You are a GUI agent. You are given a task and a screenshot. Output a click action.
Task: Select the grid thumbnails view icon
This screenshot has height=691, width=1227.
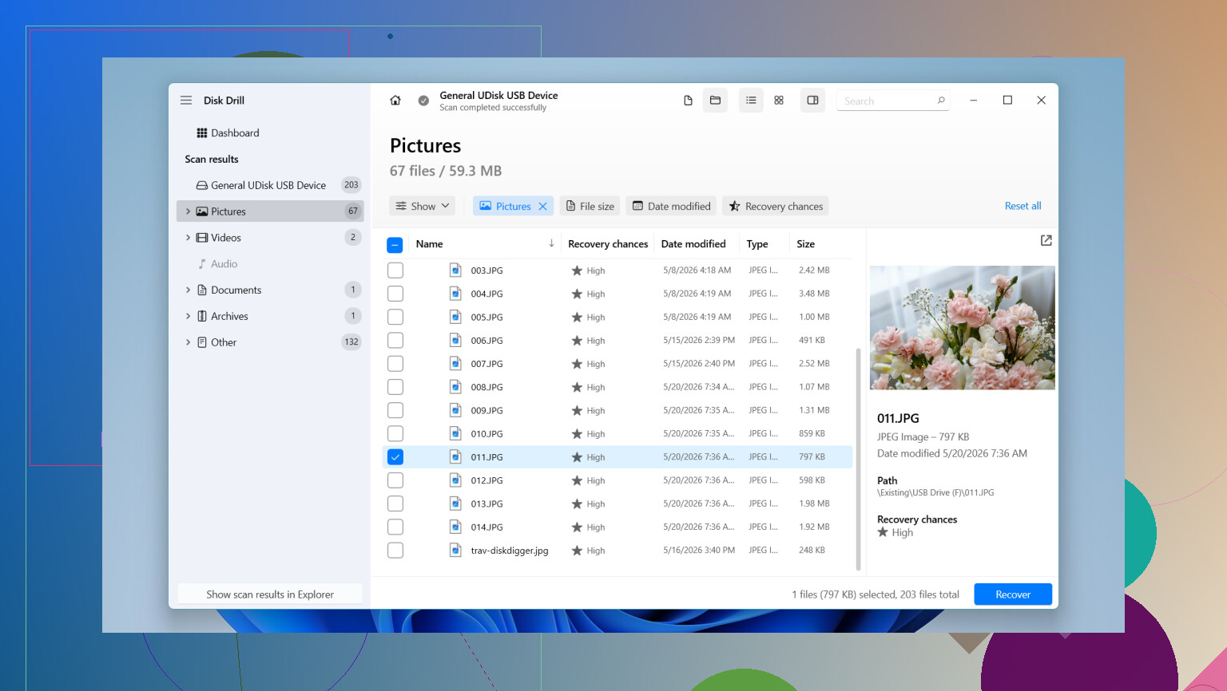[779, 101]
